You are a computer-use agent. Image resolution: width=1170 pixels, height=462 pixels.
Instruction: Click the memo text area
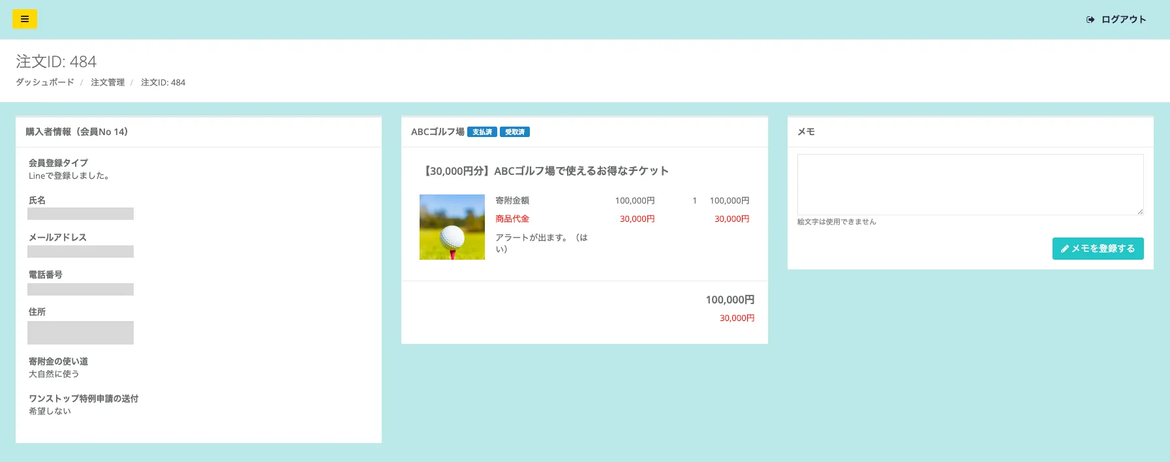[x=970, y=185]
